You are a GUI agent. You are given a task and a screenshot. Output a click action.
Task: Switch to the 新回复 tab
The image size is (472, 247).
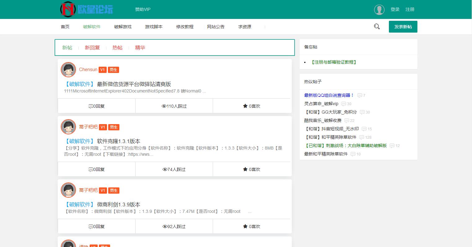(x=92, y=47)
